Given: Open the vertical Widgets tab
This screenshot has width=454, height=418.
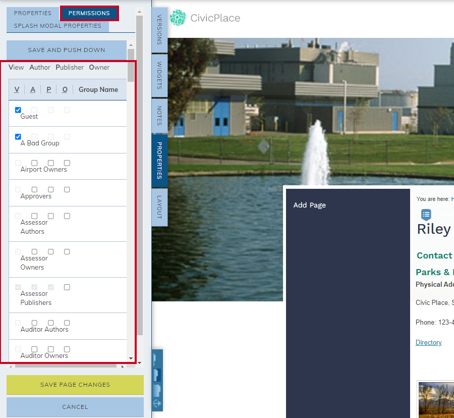Looking at the screenshot, I should click(x=159, y=75).
